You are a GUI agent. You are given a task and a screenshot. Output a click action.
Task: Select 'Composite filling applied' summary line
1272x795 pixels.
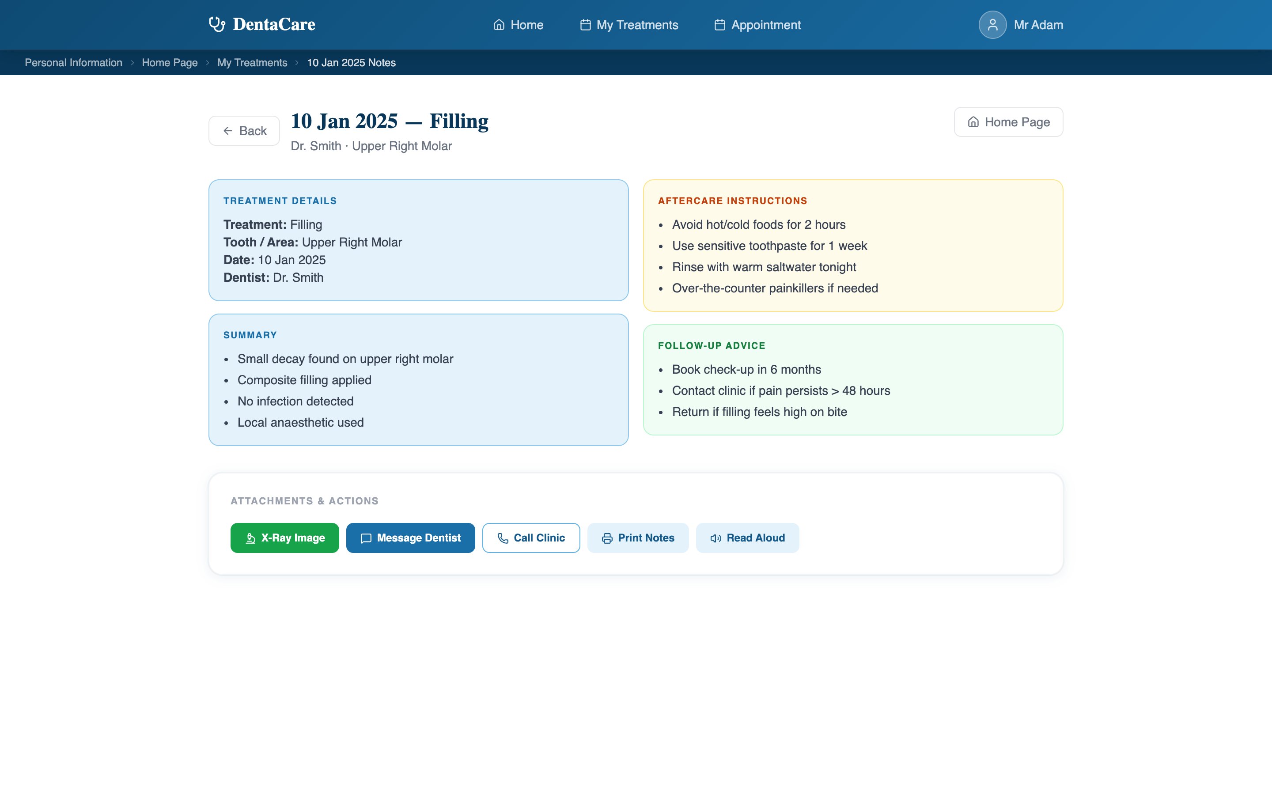pyautogui.click(x=304, y=380)
